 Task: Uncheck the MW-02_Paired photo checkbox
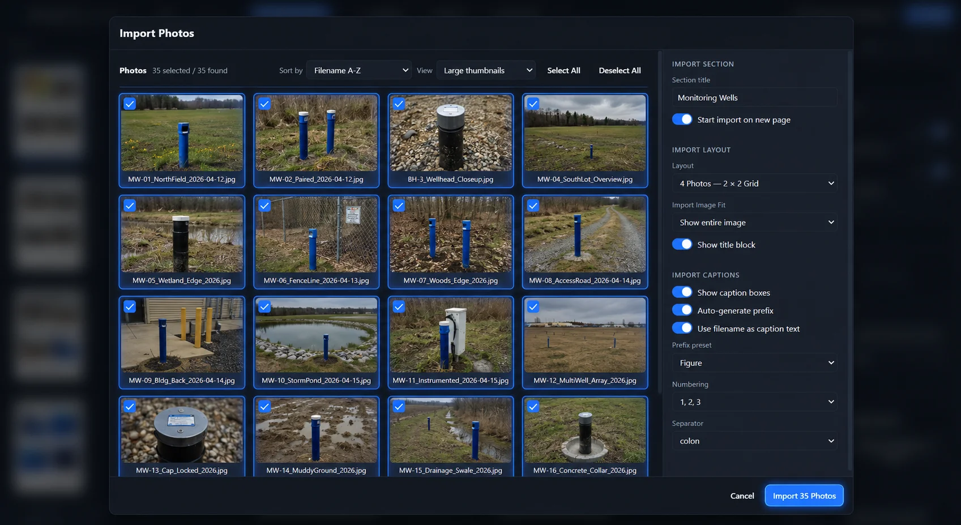click(x=264, y=104)
